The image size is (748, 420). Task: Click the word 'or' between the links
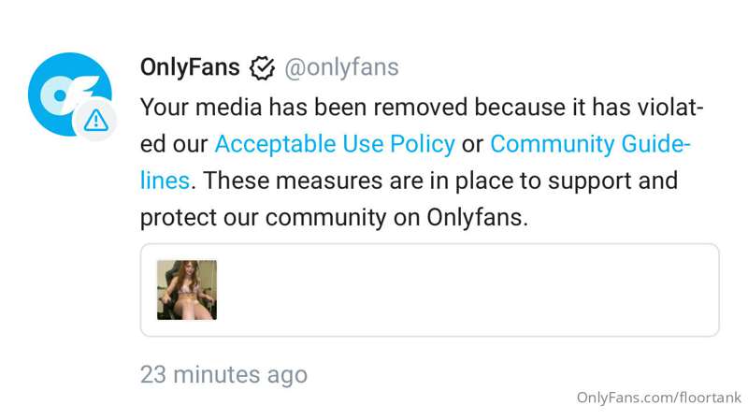point(472,145)
